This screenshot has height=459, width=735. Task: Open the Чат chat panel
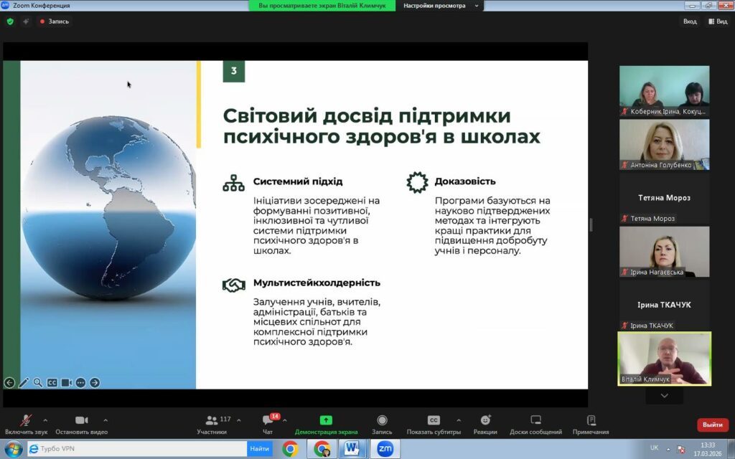pos(268,423)
